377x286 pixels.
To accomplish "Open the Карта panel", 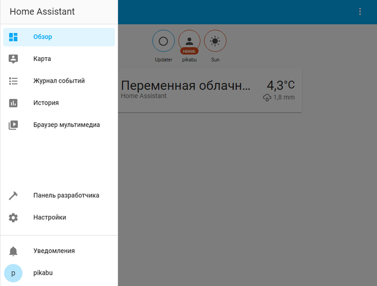I will tap(59, 59).
